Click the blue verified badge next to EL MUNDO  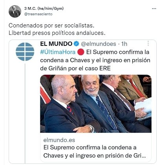(x=77, y=44)
